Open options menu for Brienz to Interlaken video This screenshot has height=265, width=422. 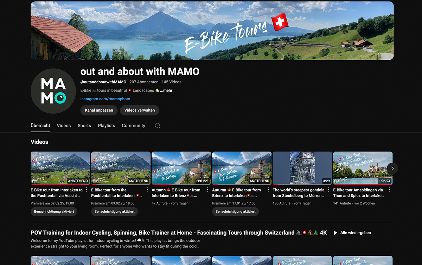(x=268, y=190)
